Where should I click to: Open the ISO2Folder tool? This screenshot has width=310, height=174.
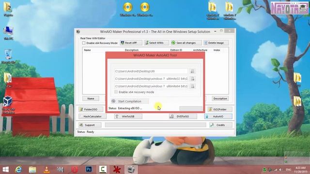click(220, 109)
